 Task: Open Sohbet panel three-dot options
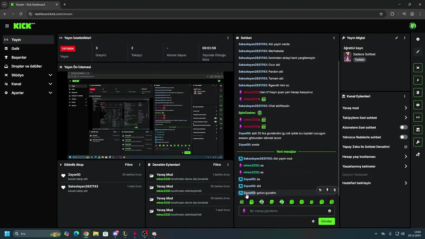click(334, 38)
